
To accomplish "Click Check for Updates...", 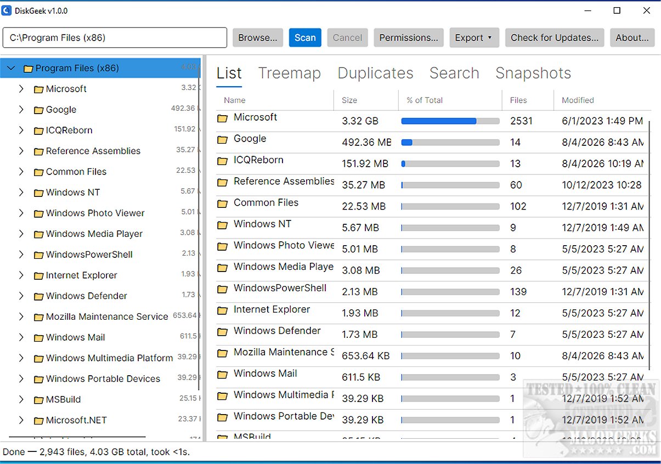I will click(555, 38).
